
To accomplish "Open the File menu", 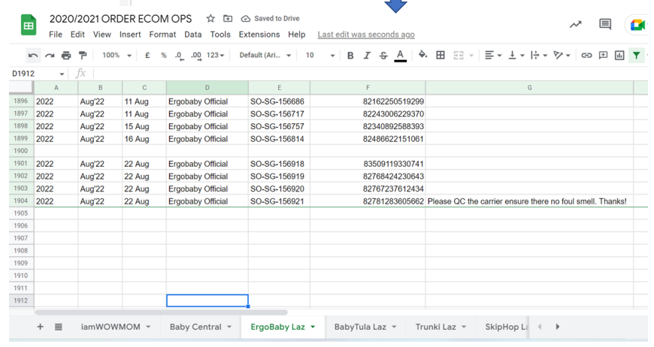I will pyautogui.click(x=56, y=35).
